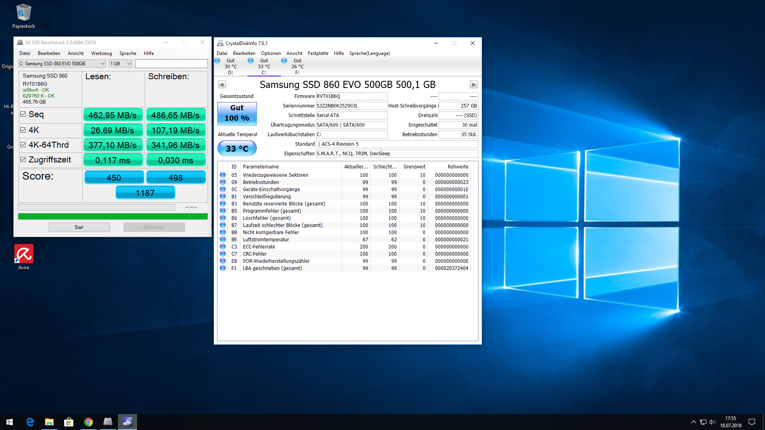
Task: Click the File Explorer taskbar icon
Action: [49, 422]
